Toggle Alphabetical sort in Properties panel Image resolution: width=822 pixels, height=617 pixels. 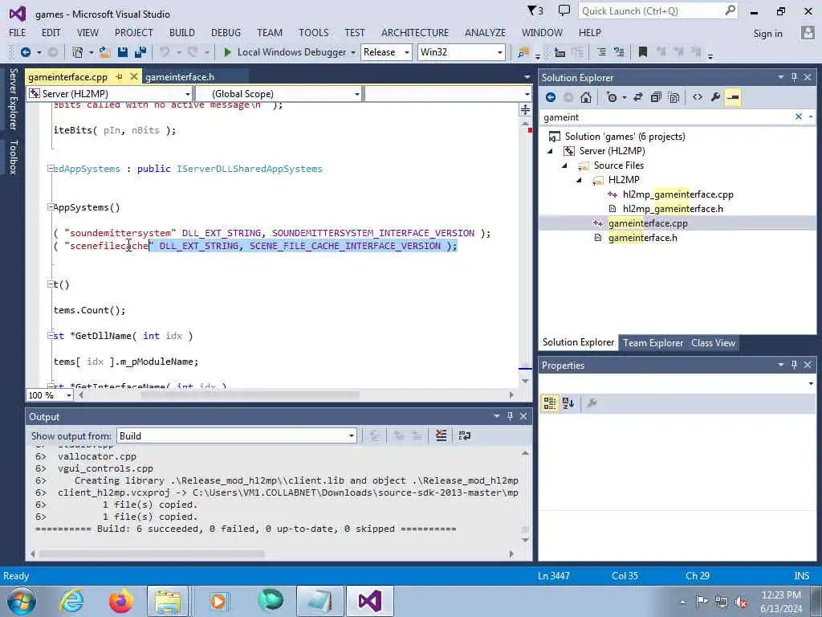click(x=568, y=403)
